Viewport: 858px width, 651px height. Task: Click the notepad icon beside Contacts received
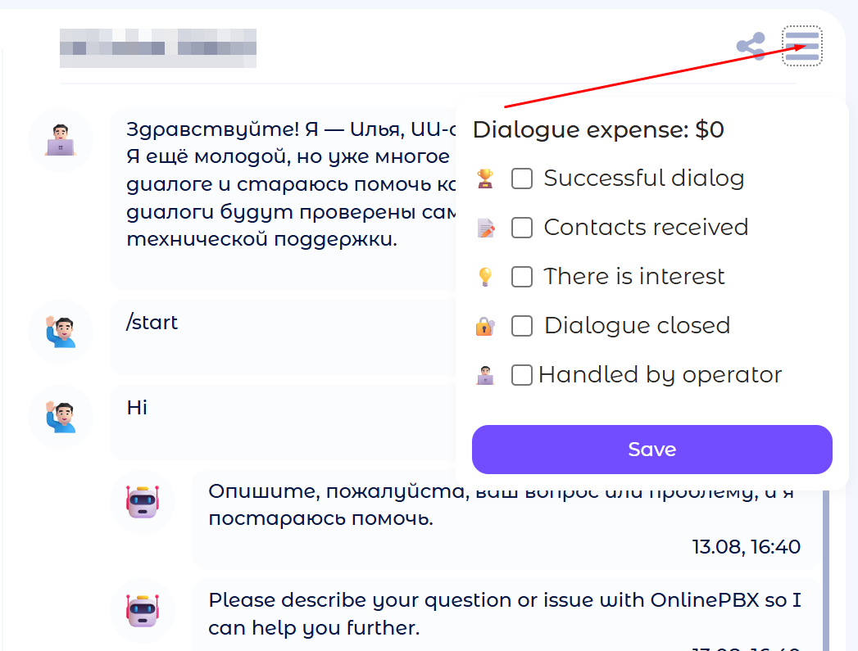(485, 228)
